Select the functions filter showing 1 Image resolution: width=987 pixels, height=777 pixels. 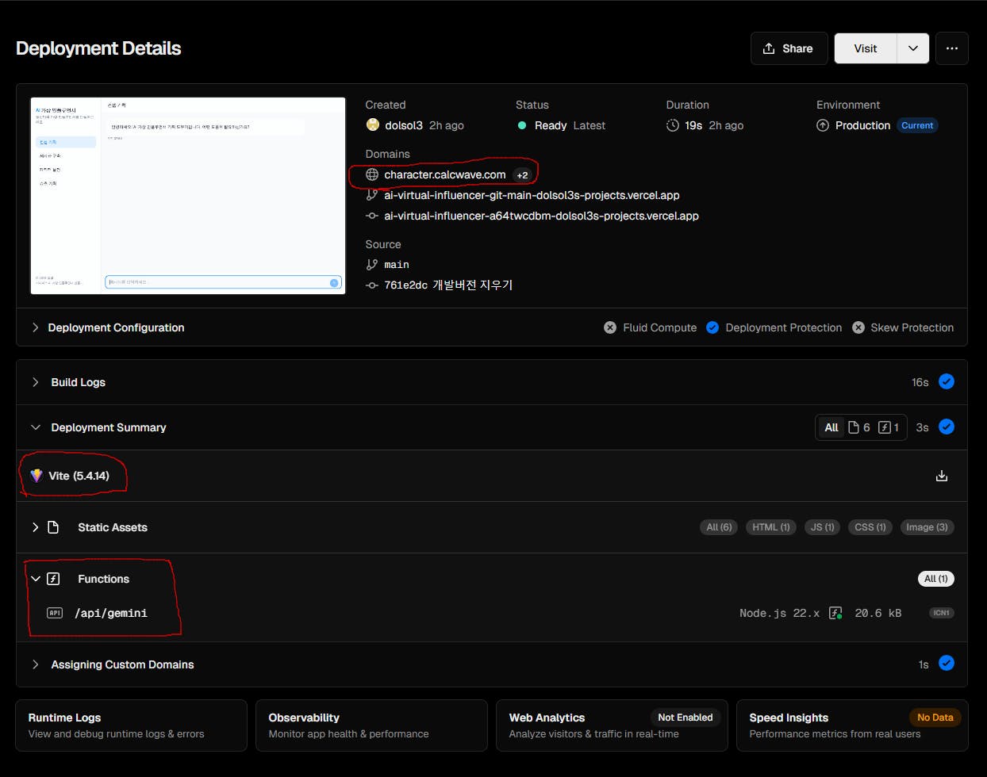(x=889, y=427)
